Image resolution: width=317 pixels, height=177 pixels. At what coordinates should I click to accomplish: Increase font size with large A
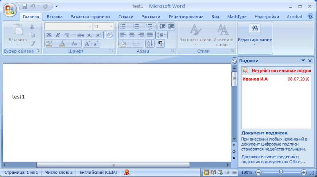pos(87,44)
